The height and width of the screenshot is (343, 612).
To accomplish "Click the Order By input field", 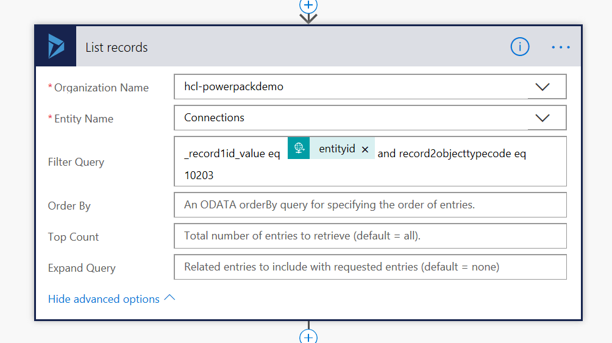I will pyautogui.click(x=369, y=205).
